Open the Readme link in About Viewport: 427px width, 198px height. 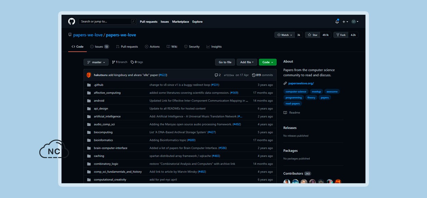292,113
